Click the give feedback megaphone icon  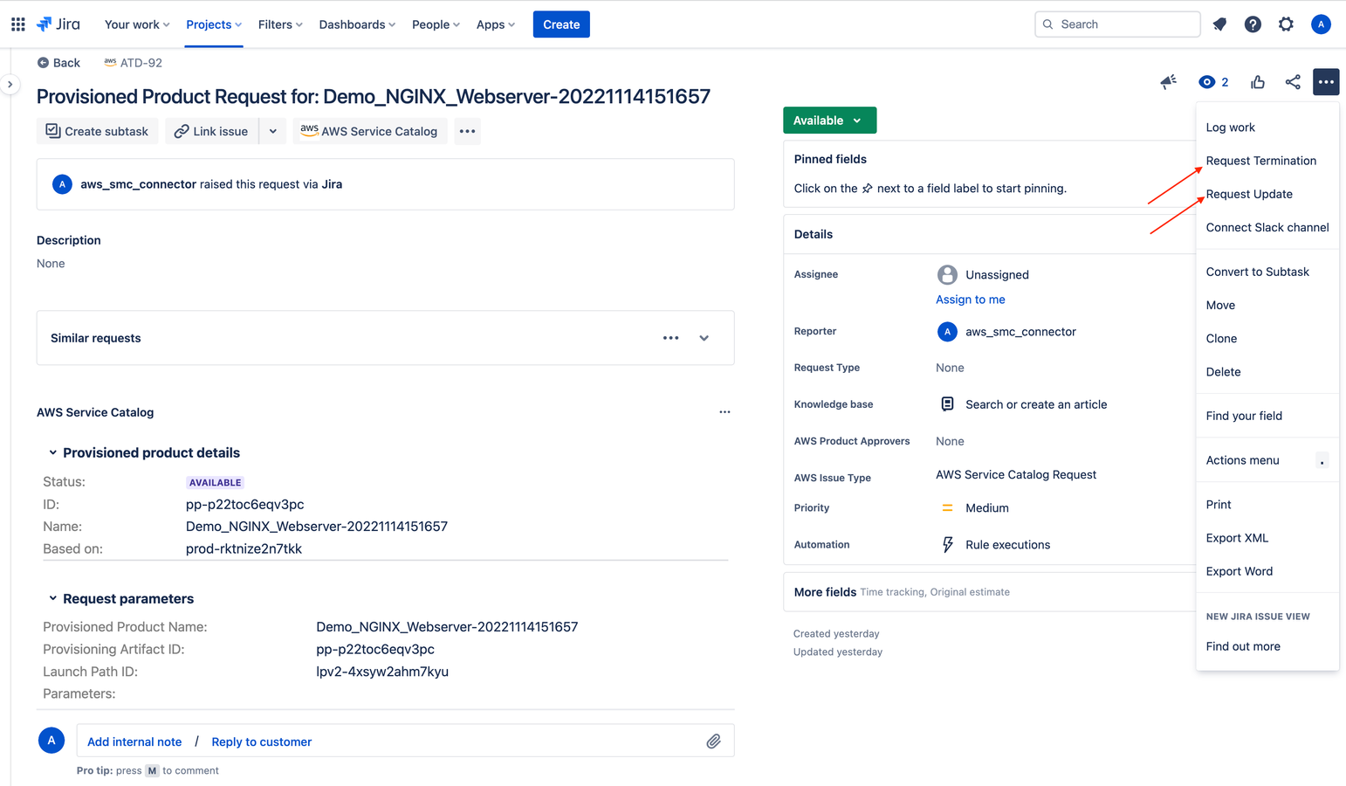pyautogui.click(x=1168, y=82)
